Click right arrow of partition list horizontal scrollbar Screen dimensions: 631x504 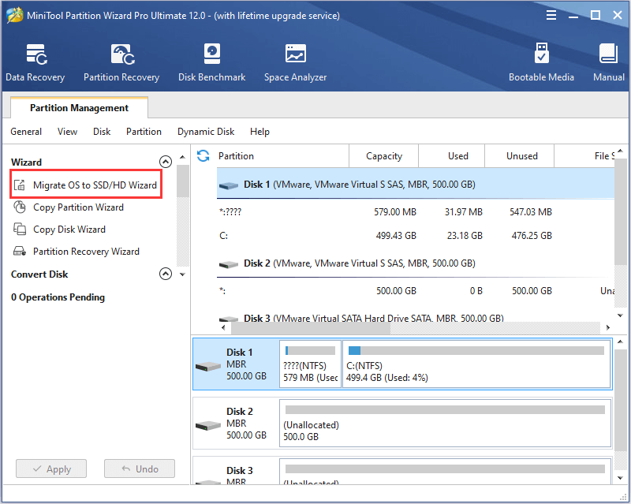607,327
